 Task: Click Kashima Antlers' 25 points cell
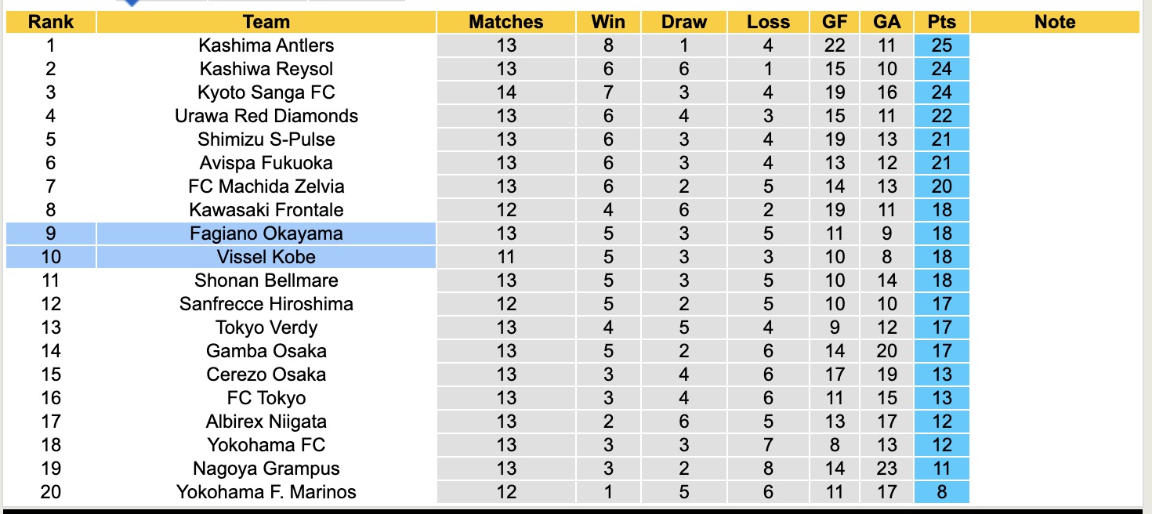point(941,45)
